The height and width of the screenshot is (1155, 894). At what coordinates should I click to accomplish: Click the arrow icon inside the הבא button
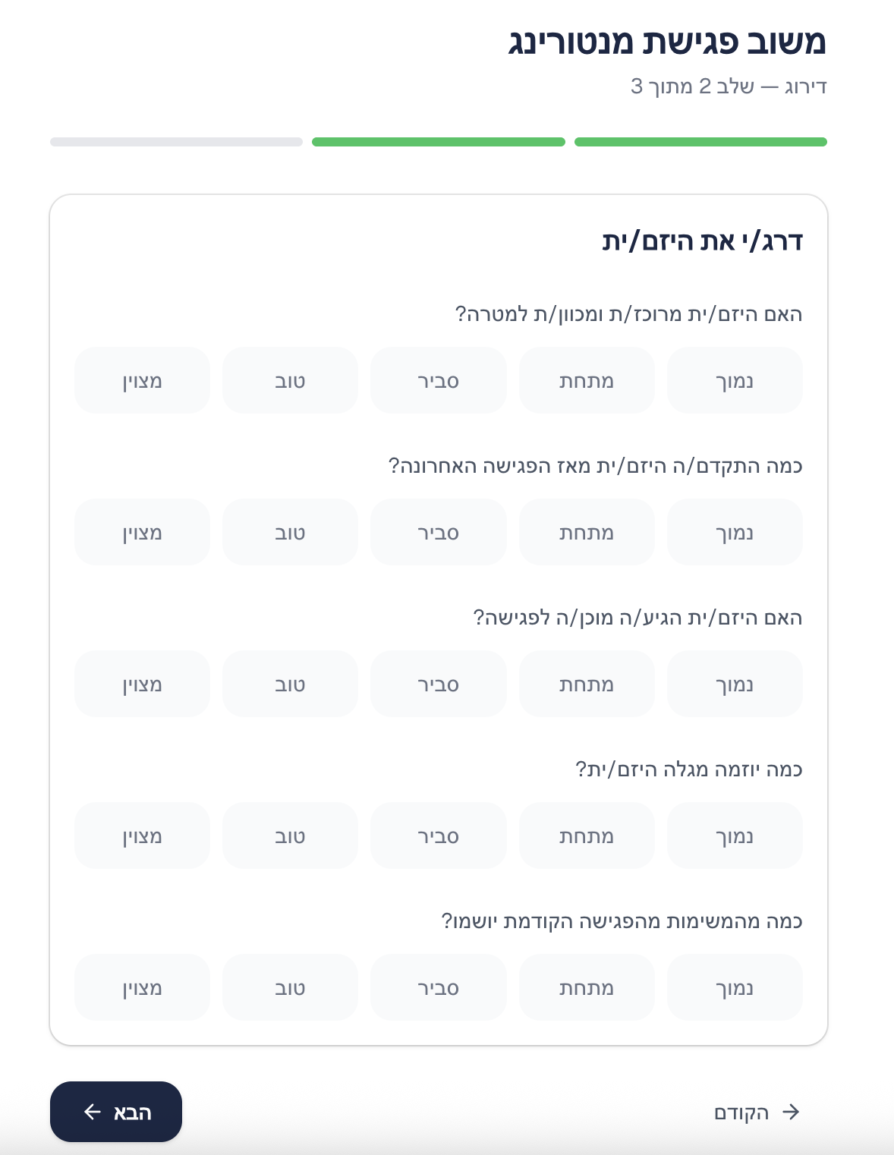(92, 1112)
